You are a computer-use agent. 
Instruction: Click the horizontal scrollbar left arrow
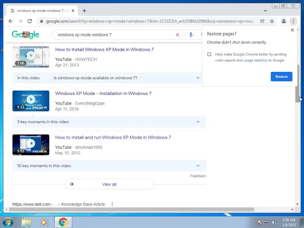(x=7, y=209)
